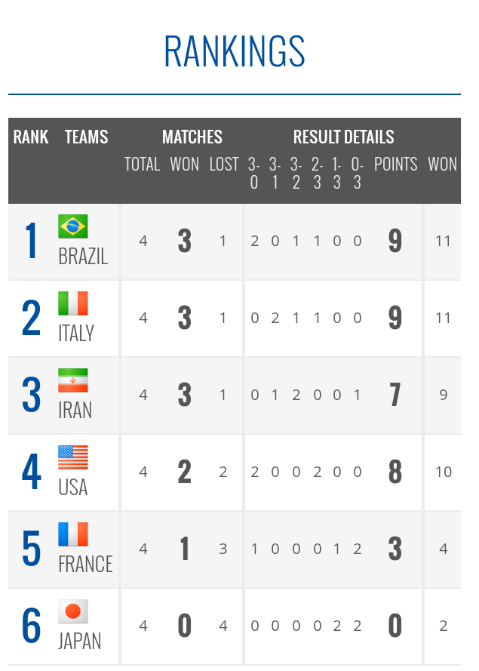
Task: Click the RANK column header
Action: click(31, 137)
